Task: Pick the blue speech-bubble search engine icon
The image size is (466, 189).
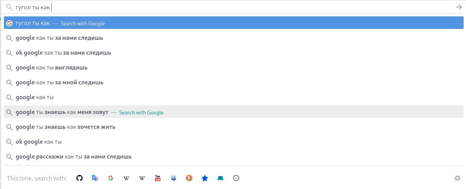Action: pos(173,178)
